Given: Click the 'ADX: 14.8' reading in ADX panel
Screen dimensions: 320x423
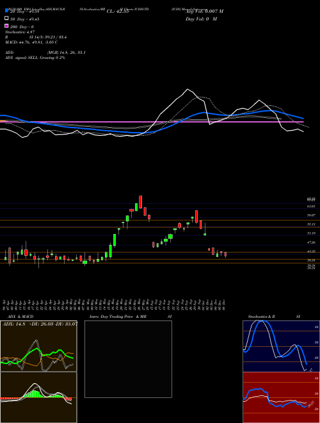Looking at the screenshot, I should pos(13,324).
